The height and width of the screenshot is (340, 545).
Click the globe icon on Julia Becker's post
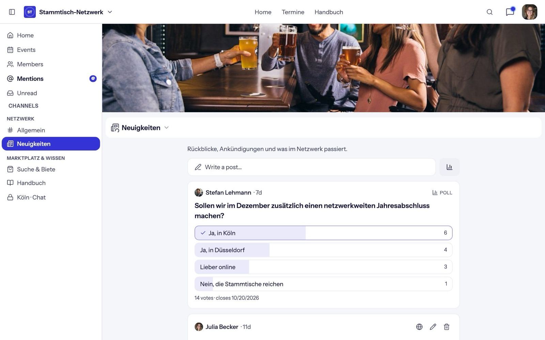click(419, 327)
